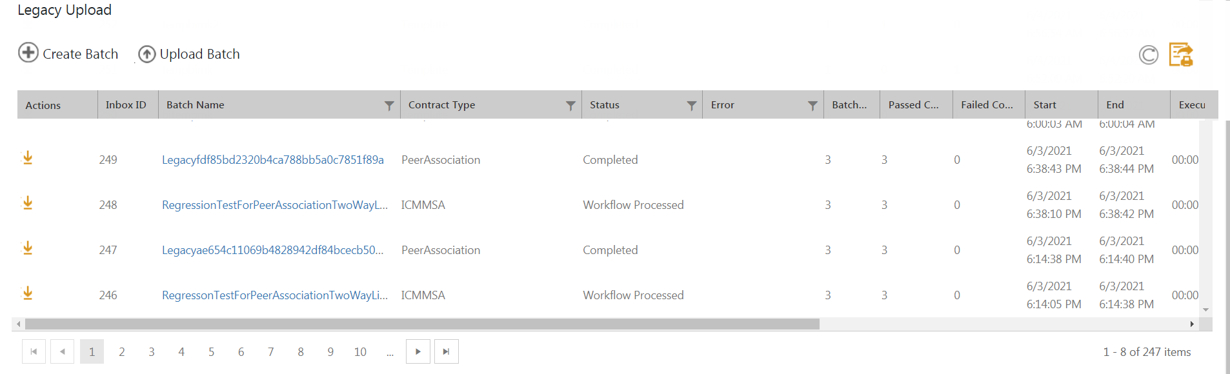Click the Create Batch plus icon
The image size is (1230, 374).
pos(28,52)
